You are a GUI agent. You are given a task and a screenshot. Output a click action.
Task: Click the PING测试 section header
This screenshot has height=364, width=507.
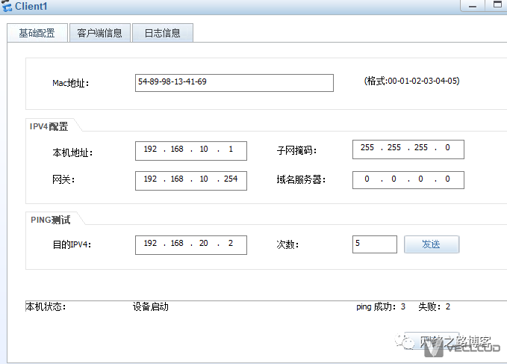click(x=51, y=220)
